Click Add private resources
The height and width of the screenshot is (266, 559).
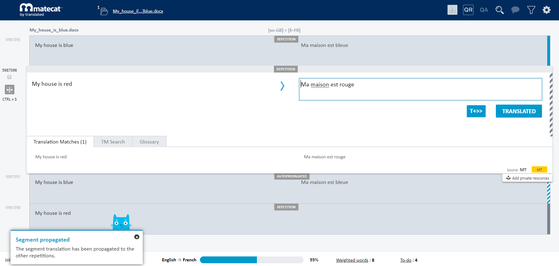click(x=527, y=178)
